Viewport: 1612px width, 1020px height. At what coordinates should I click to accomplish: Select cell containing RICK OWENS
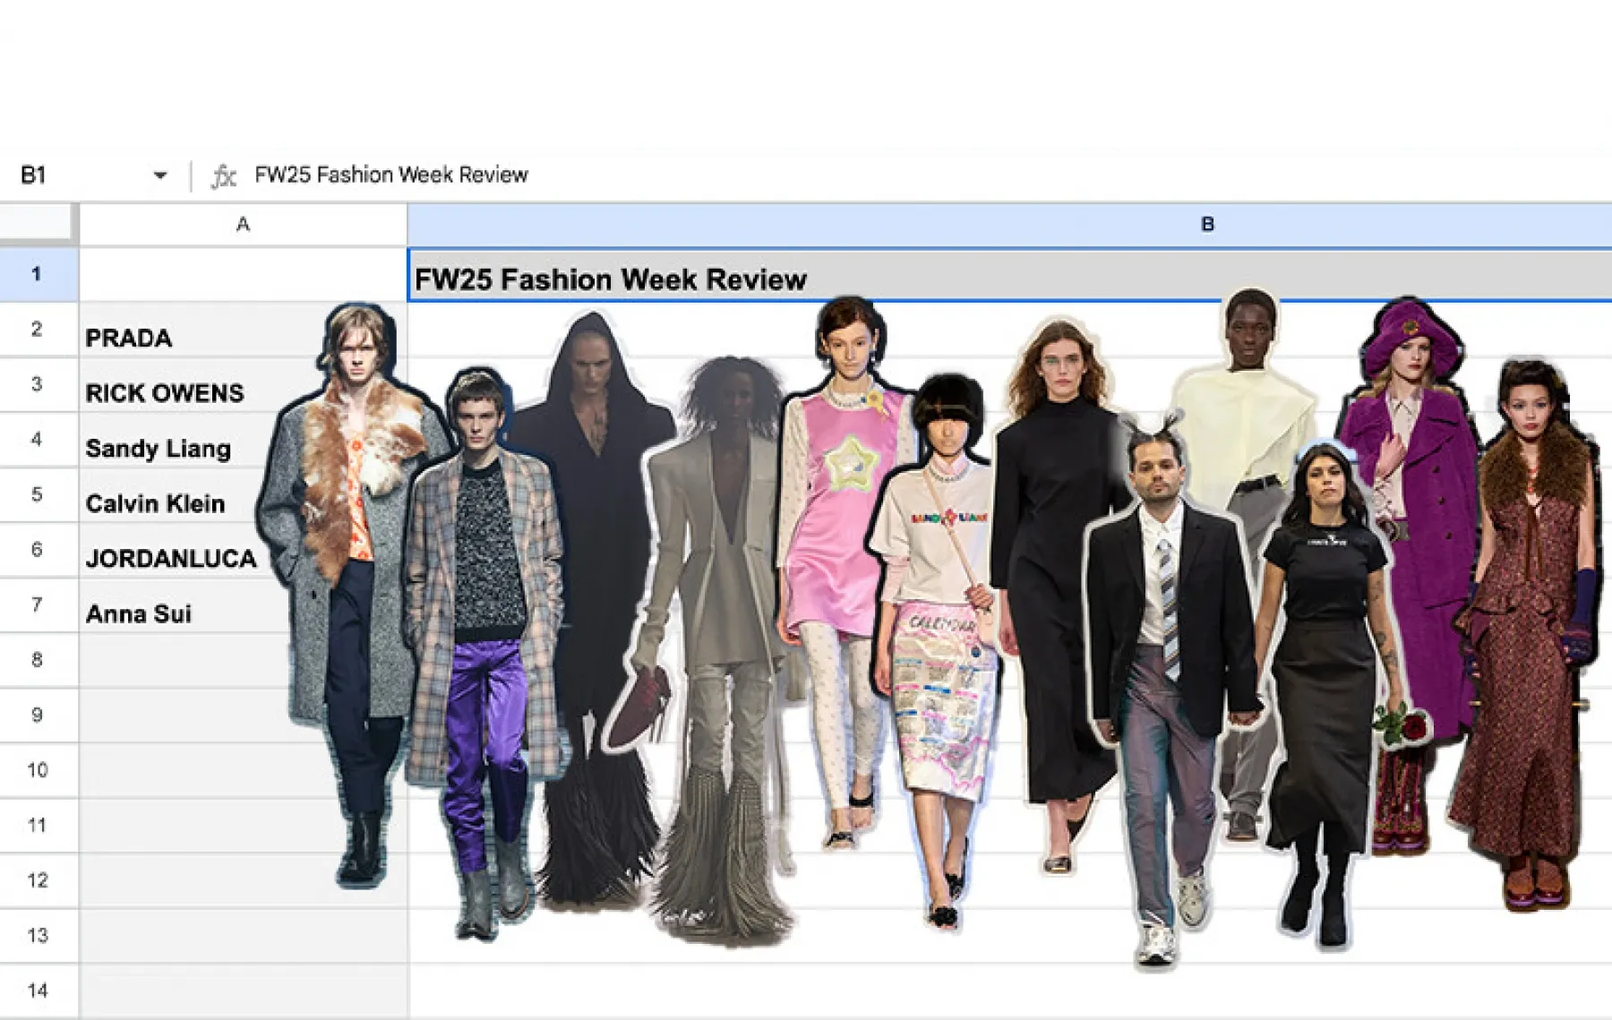click(243, 385)
